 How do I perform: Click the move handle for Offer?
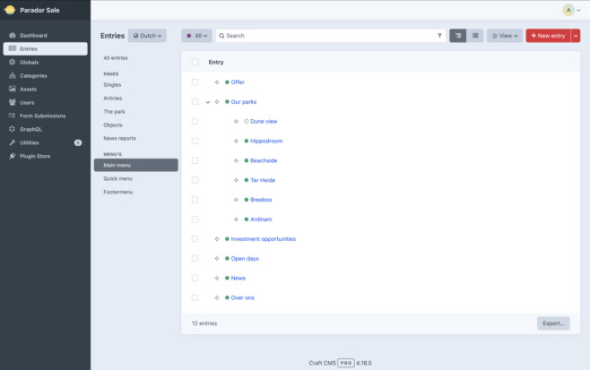[217, 82]
